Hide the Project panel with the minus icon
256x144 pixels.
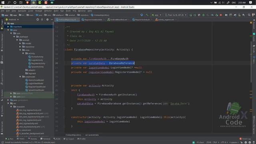(x=52, y=20)
